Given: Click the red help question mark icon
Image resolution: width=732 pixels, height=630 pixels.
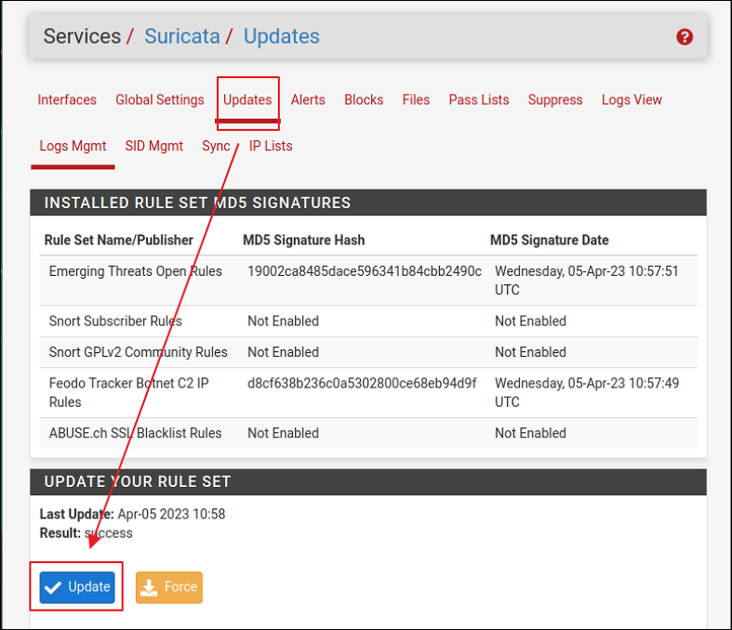Looking at the screenshot, I should tap(684, 37).
